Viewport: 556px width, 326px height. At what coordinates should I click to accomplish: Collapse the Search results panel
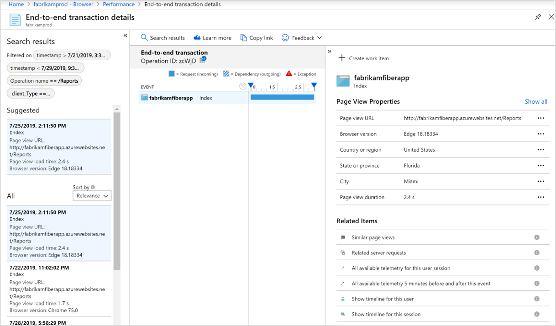click(x=125, y=36)
